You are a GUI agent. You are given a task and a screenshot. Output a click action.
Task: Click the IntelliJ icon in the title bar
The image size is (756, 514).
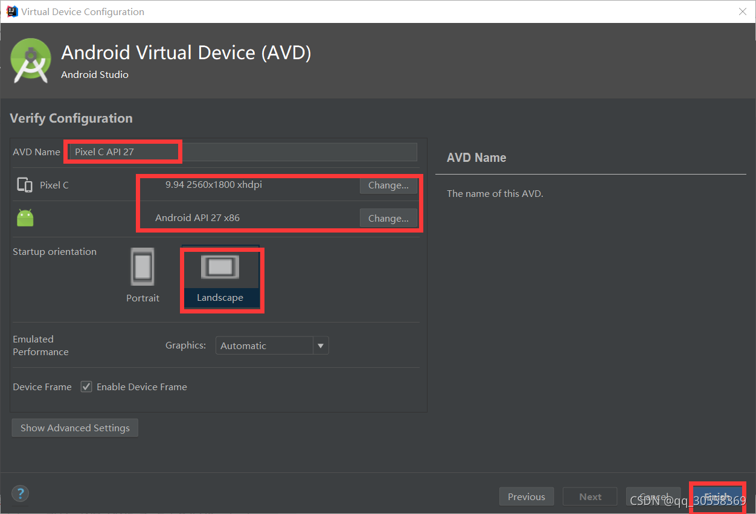[11, 11]
